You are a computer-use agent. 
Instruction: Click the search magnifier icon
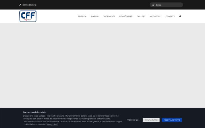coord(153,5)
